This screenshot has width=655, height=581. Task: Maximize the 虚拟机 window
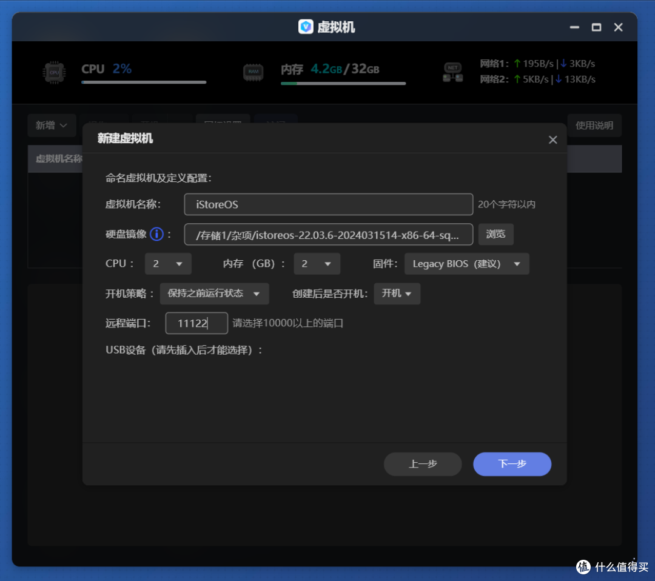pyautogui.click(x=597, y=27)
